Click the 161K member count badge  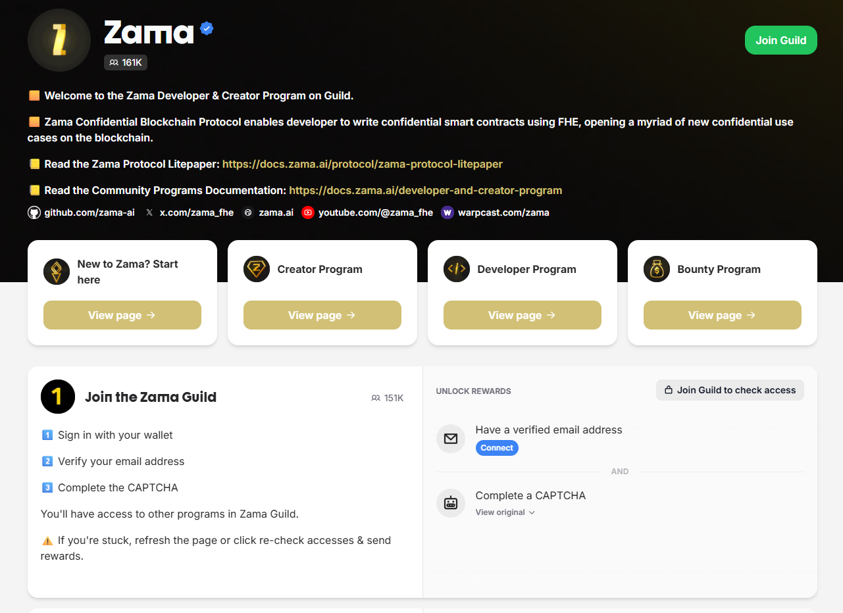pos(125,62)
